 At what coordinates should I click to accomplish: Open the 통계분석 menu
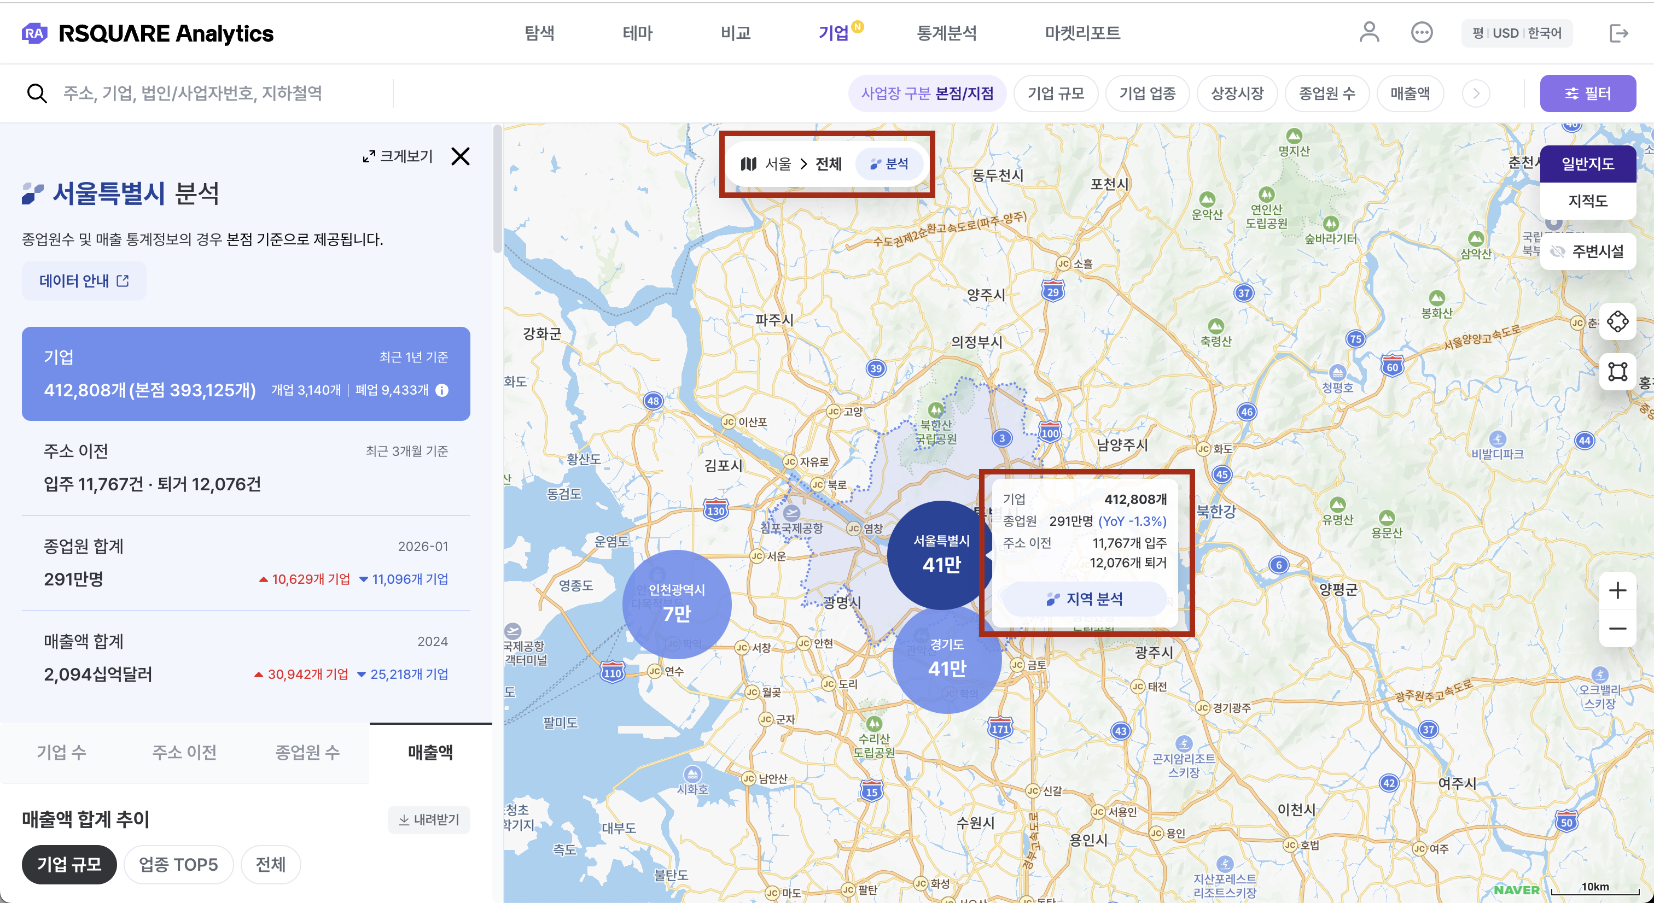click(x=946, y=33)
